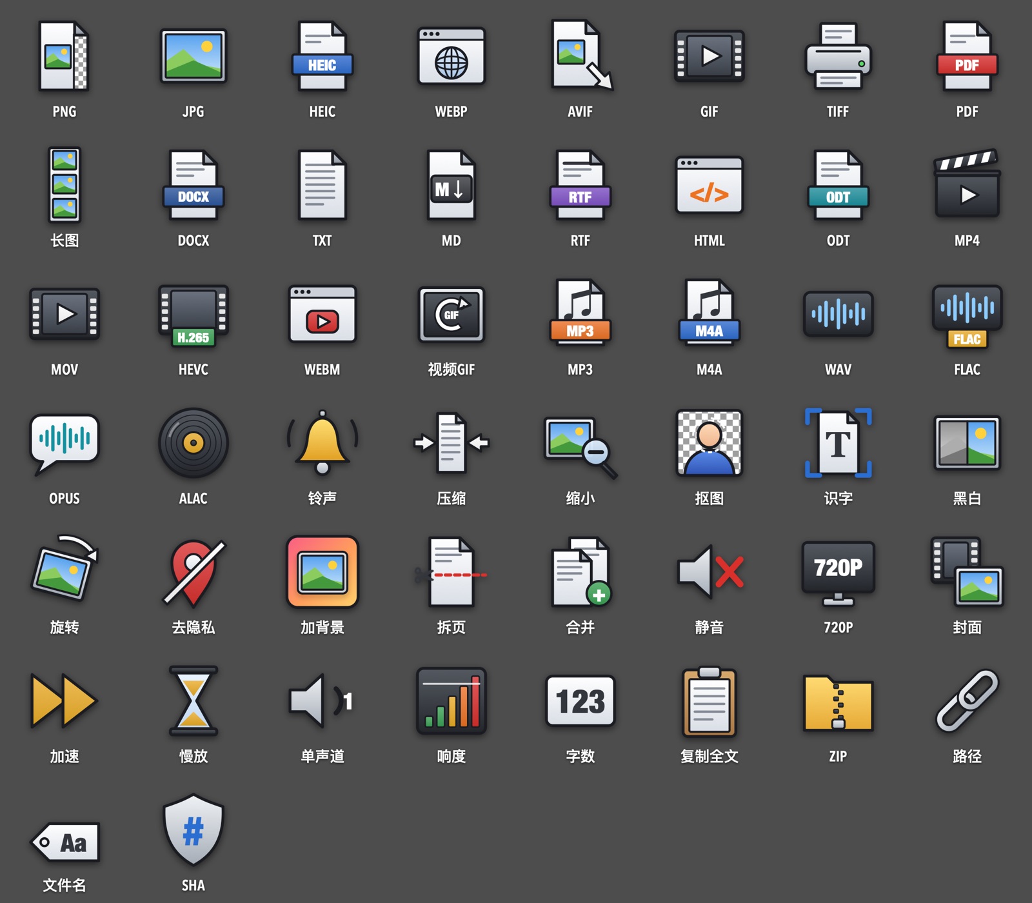This screenshot has height=903, width=1032.
Task: Click the 加速 fast forward icon
Action: coord(64,700)
